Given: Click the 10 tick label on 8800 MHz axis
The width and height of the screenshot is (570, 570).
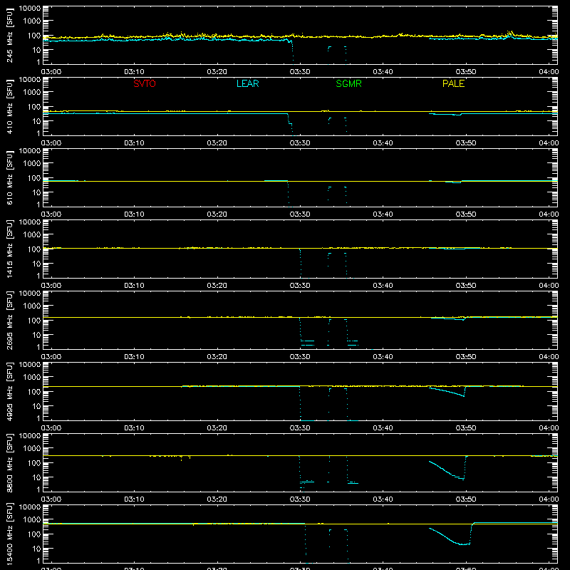Looking at the screenshot, I should (x=36, y=477).
